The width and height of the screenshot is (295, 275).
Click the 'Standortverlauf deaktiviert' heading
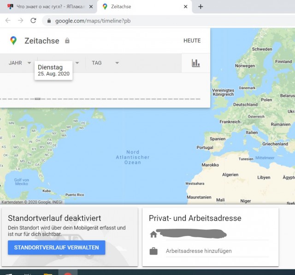coord(54,218)
